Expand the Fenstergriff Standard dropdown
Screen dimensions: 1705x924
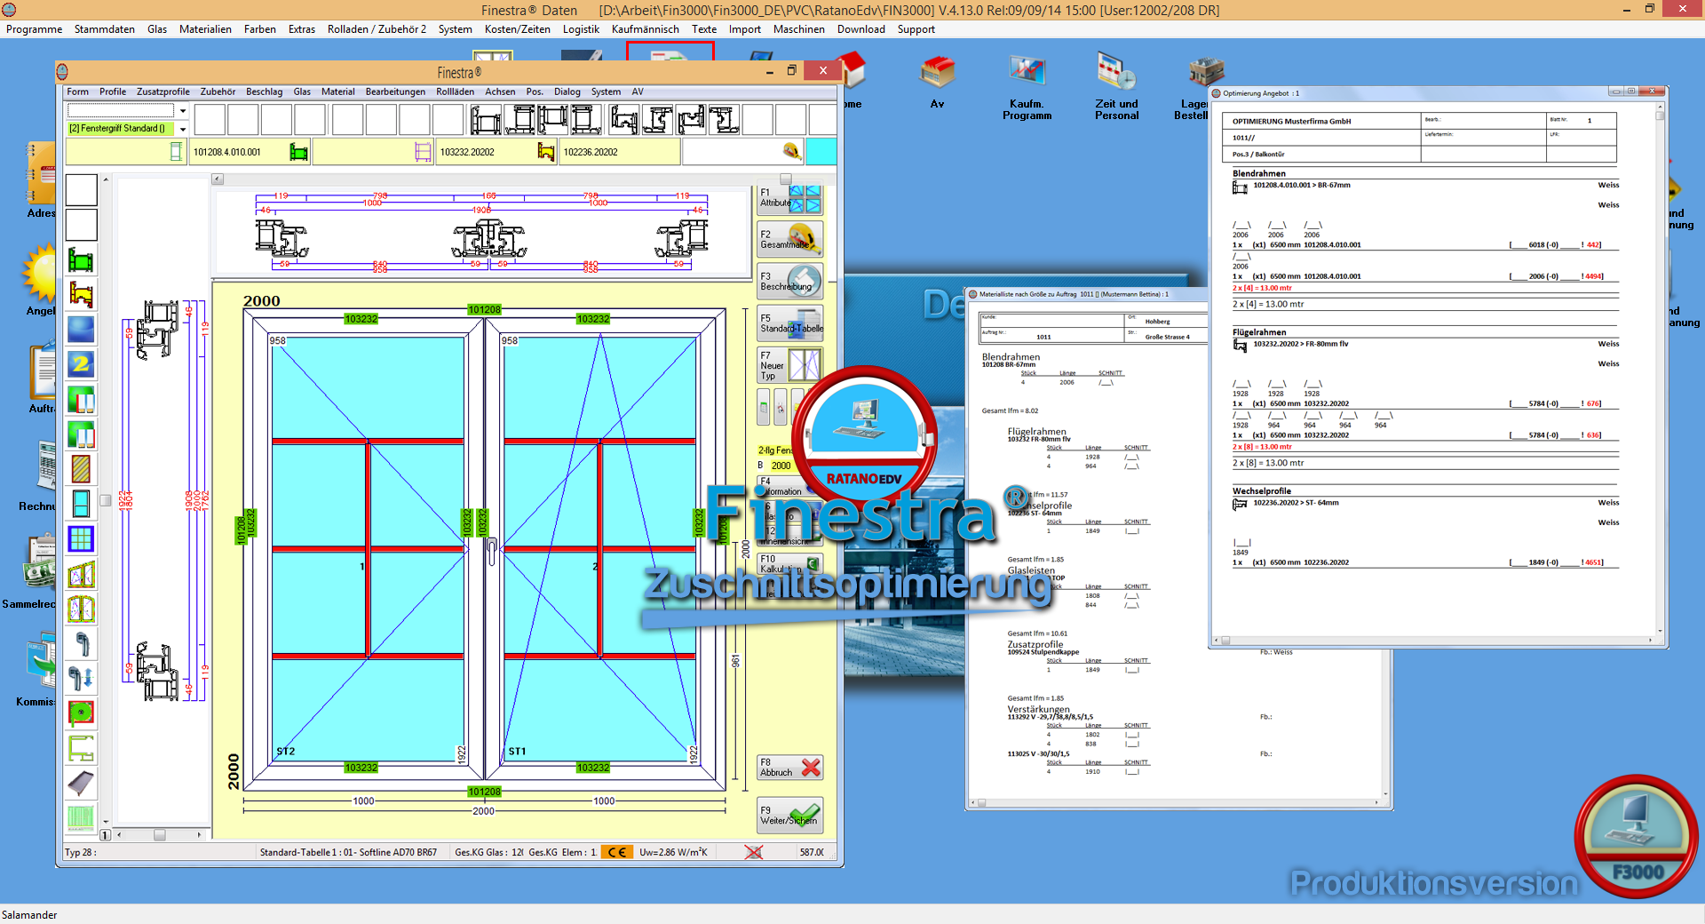click(183, 129)
